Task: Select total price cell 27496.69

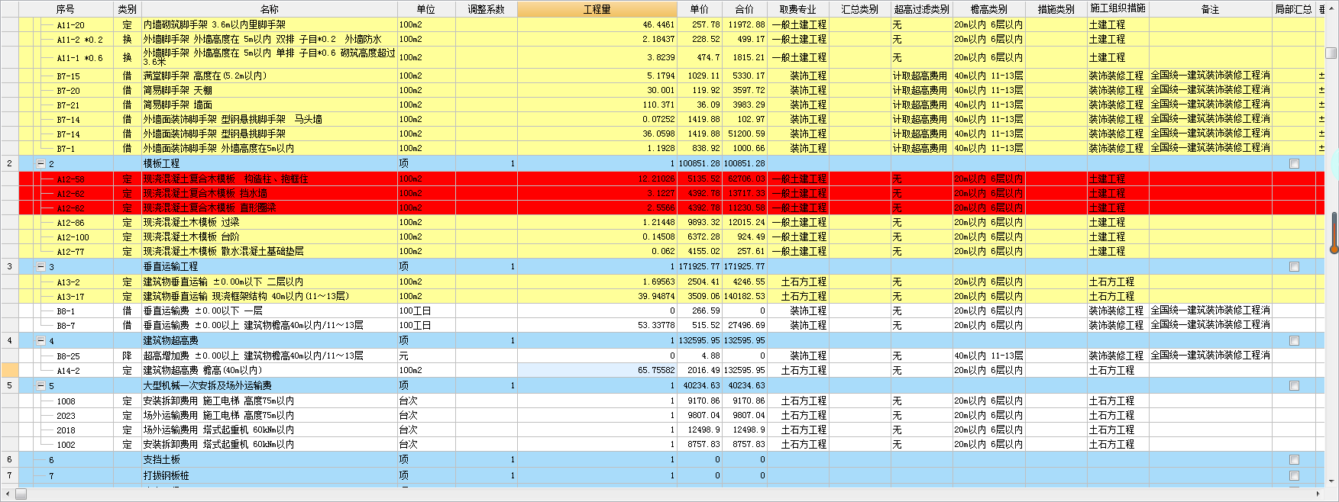Action: [744, 325]
